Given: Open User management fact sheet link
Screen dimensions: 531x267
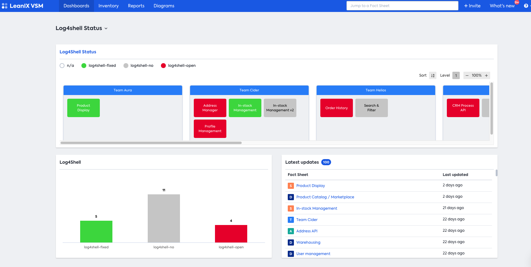Looking at the screenshot, I should point(313,254).
